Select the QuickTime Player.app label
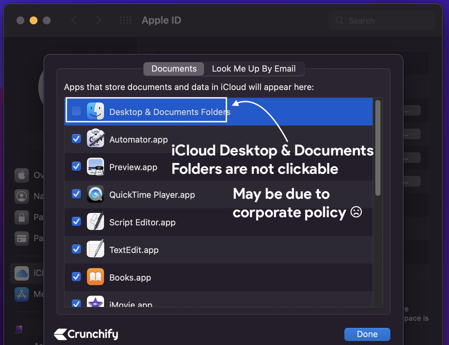This screenshot has width=449, height=345. point(152,195)
